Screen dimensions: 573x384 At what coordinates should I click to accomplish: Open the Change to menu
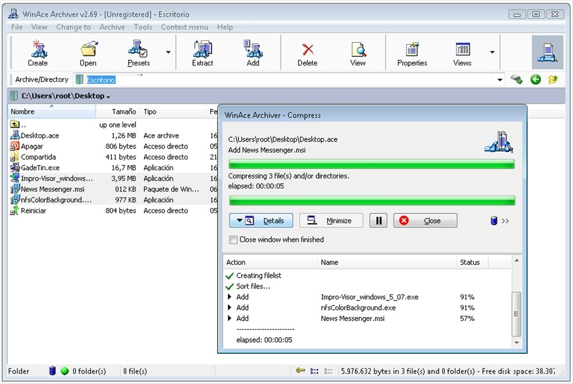tap(73, 27)
